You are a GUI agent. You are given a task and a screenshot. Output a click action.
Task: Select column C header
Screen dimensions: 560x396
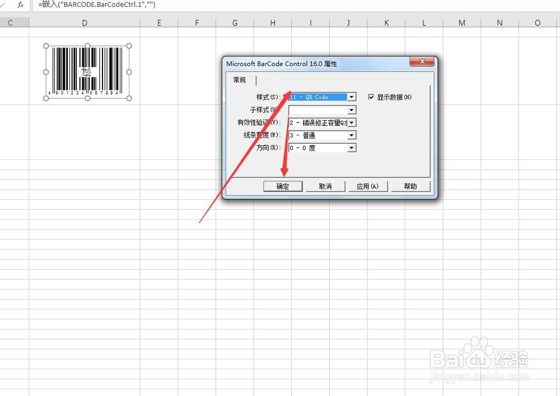(x=15, y=23)
